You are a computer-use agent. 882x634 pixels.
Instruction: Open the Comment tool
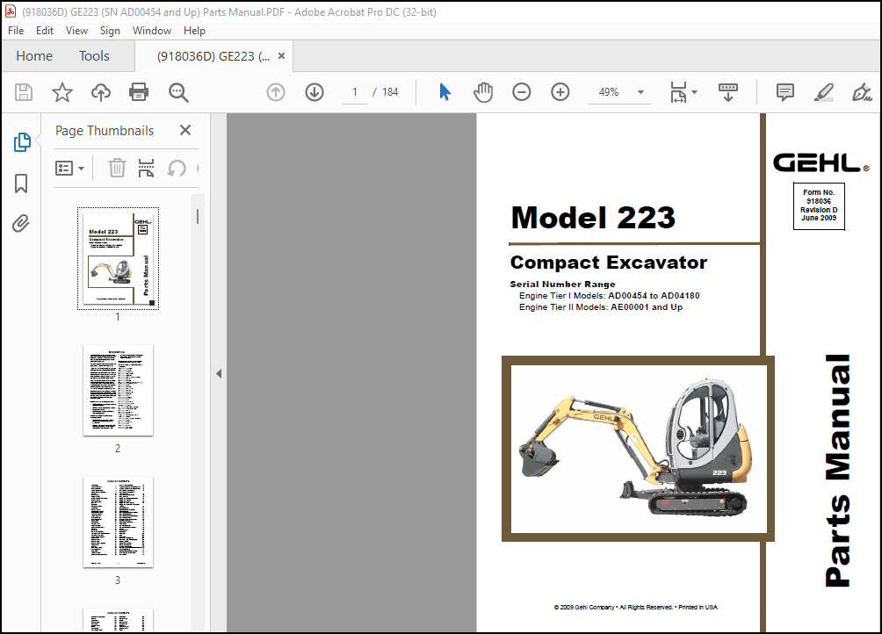tap(784, 91)
